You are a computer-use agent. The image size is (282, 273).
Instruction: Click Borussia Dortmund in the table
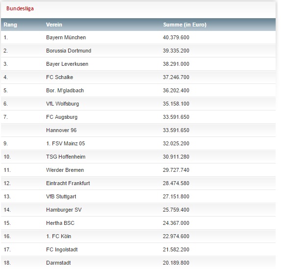(x=69, y=51)
